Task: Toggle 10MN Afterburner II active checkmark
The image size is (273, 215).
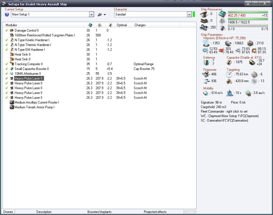Action: coord(6,74)
